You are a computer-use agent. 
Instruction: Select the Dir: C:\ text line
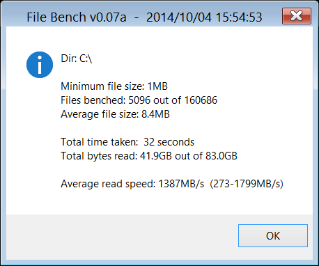click(x=77, y=58)
